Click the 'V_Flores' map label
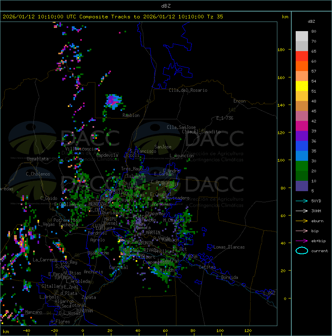The width and height of the screenshot is (332, 336). point(60,322)
